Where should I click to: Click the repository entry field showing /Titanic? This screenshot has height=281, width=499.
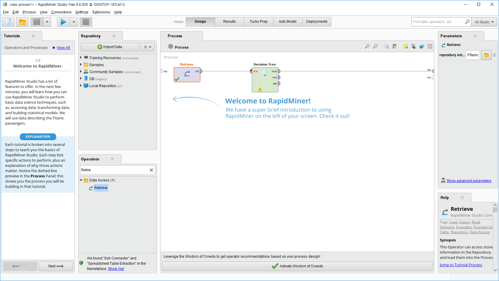coord(473,55)
